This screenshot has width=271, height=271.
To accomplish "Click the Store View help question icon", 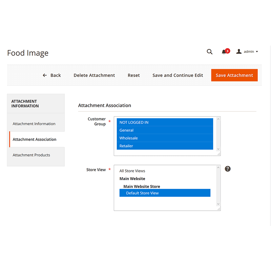I will (228, 169).
